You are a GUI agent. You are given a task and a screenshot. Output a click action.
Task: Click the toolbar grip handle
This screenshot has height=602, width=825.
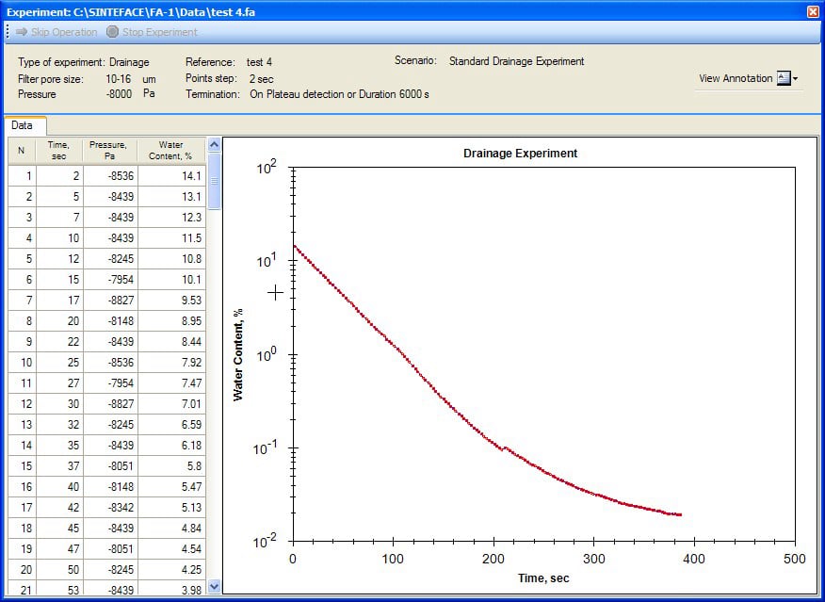8,32
